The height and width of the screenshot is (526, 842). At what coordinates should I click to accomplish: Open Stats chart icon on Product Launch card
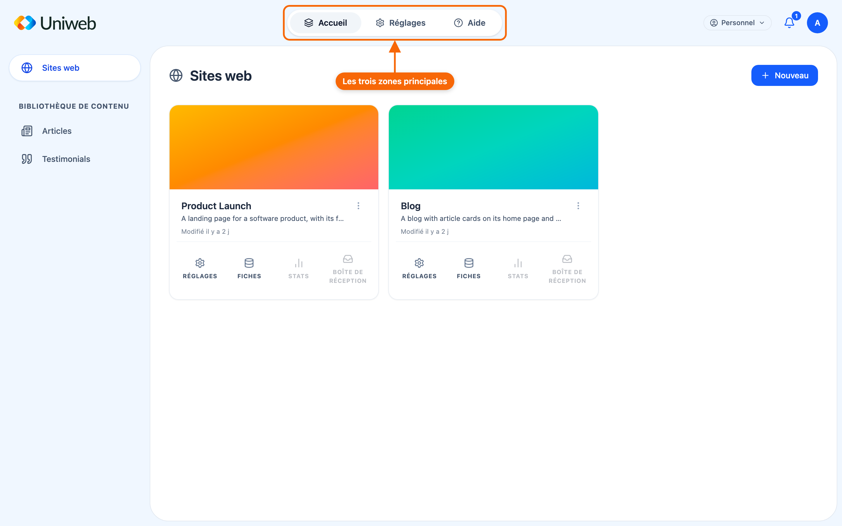(x=299, y=269)
